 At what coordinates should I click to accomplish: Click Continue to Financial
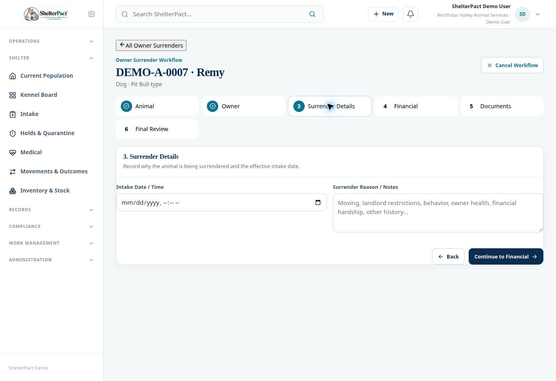506,256
